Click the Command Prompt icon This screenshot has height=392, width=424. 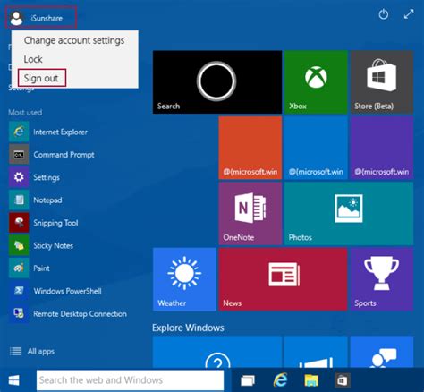[x=19, y=154]
